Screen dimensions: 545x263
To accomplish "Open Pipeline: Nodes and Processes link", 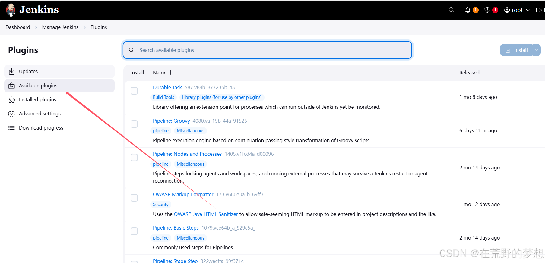I will pyautogui.click(x=187, y=154).
